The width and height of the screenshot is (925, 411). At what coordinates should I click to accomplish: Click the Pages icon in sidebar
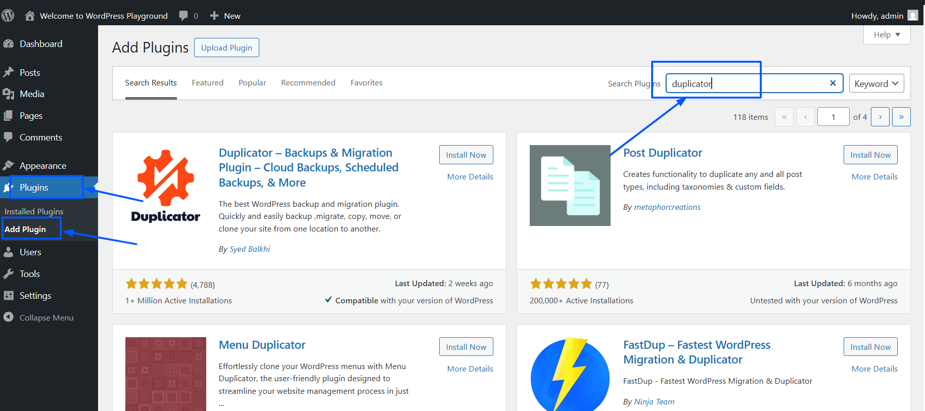pyautogui.click(x=9, y=116)
